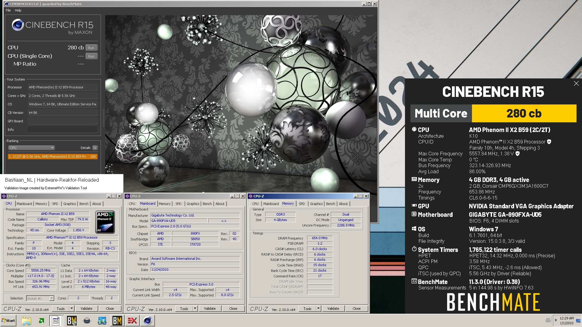Click the verified shield beside 1.38 V
582x327 pixels.
coord(517,154)
